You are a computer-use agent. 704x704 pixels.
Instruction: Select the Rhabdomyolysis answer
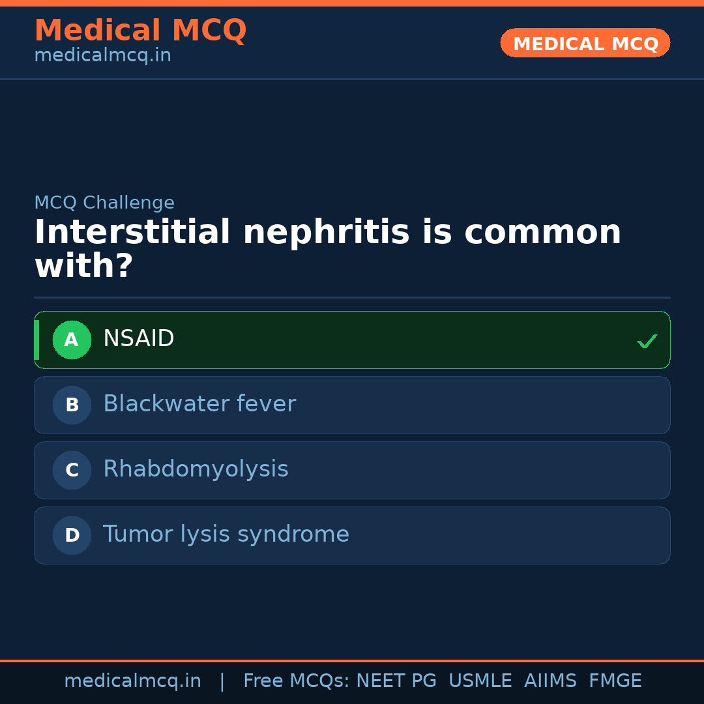pyautogui.click(x=196, y=469)
